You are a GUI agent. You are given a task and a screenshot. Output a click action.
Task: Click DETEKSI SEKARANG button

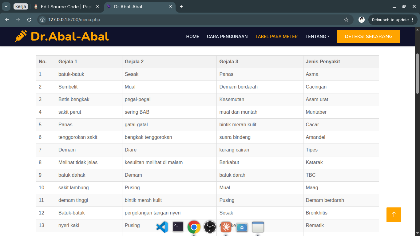(x=369, y=37)
